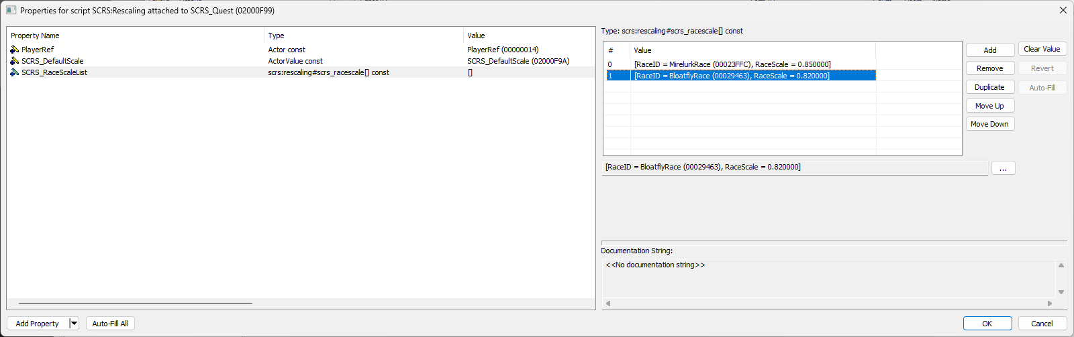Click the PlayerRef property icon
The width and height of the screenshot is (1074, 337).
click(x=14, y=50)
